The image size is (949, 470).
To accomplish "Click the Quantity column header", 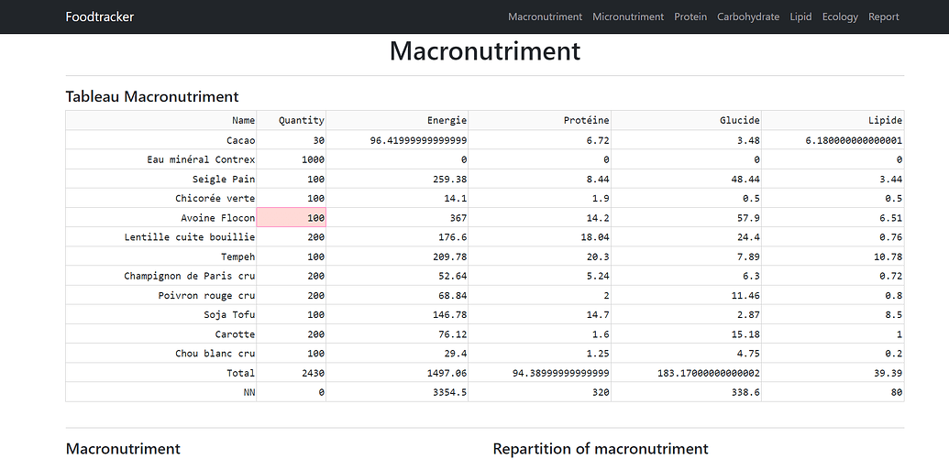I will (291, 120).
